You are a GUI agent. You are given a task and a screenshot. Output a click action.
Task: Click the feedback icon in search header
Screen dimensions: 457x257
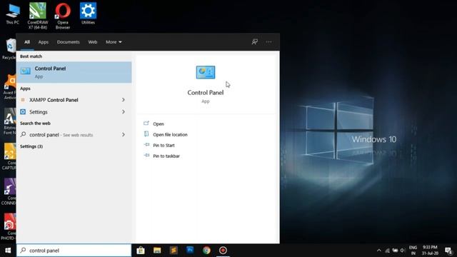pos(255,42)
